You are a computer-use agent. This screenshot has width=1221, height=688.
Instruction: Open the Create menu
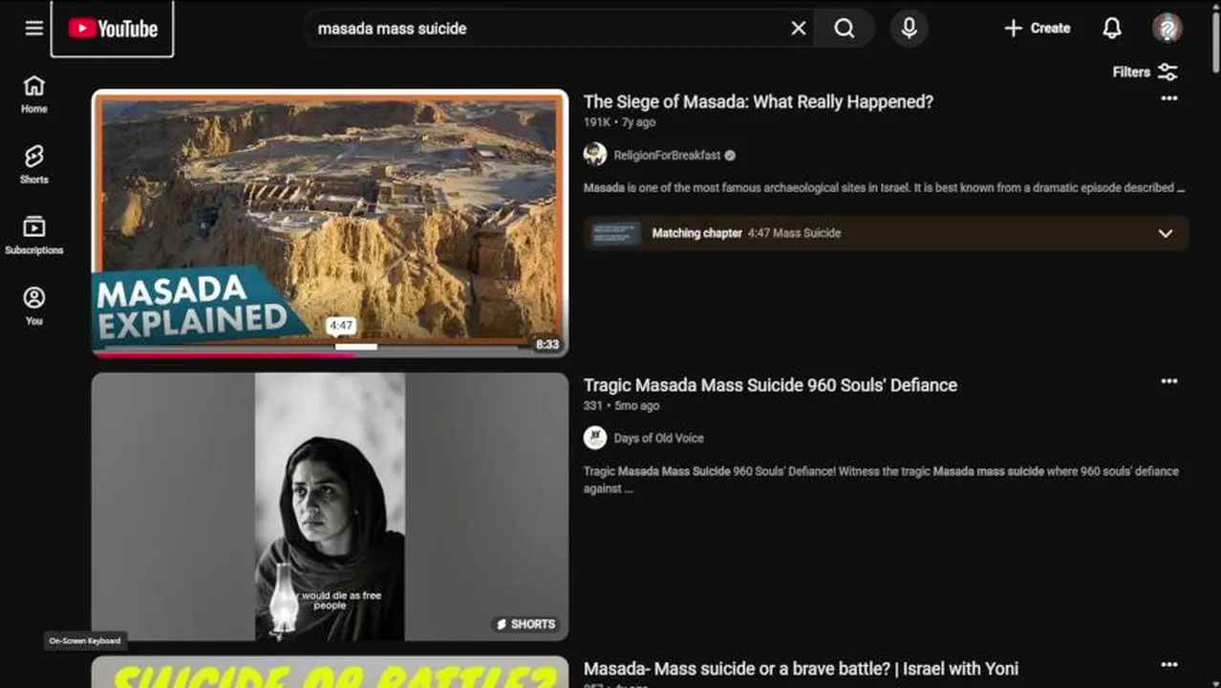[1037, 29]
